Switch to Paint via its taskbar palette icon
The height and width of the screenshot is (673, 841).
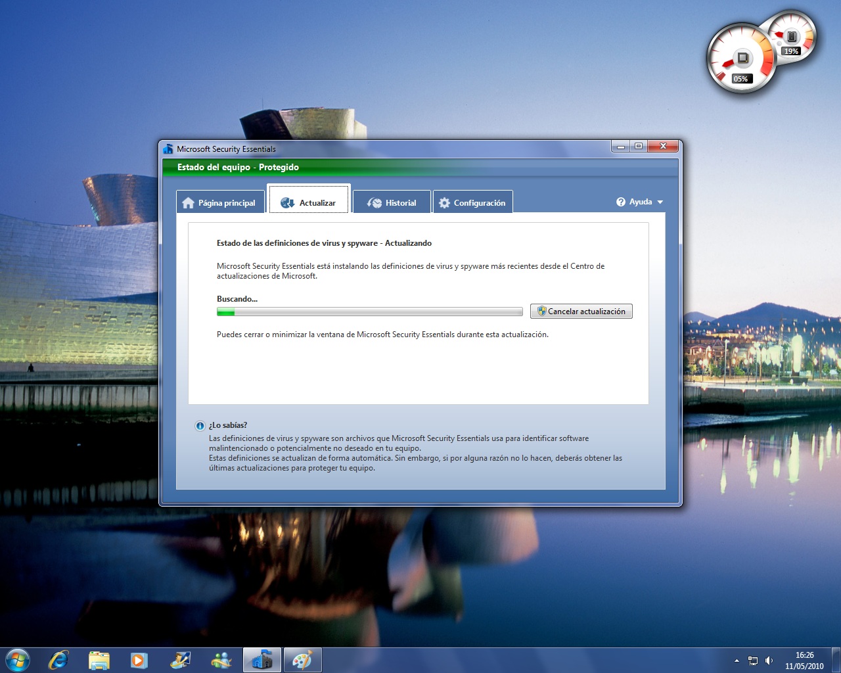click(302, 660)
